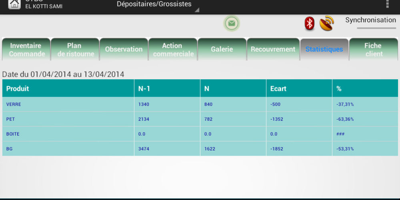400x200 pixels.
Task: Tap the red Bluetooth icon
Action: coord(309,23)
